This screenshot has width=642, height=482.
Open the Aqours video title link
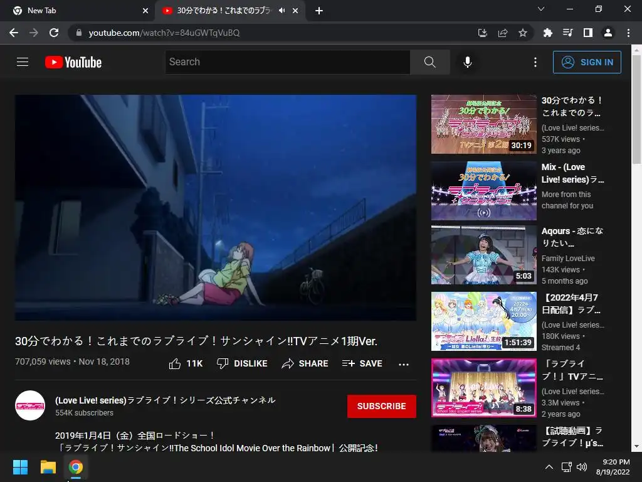(x=572, y=237)
